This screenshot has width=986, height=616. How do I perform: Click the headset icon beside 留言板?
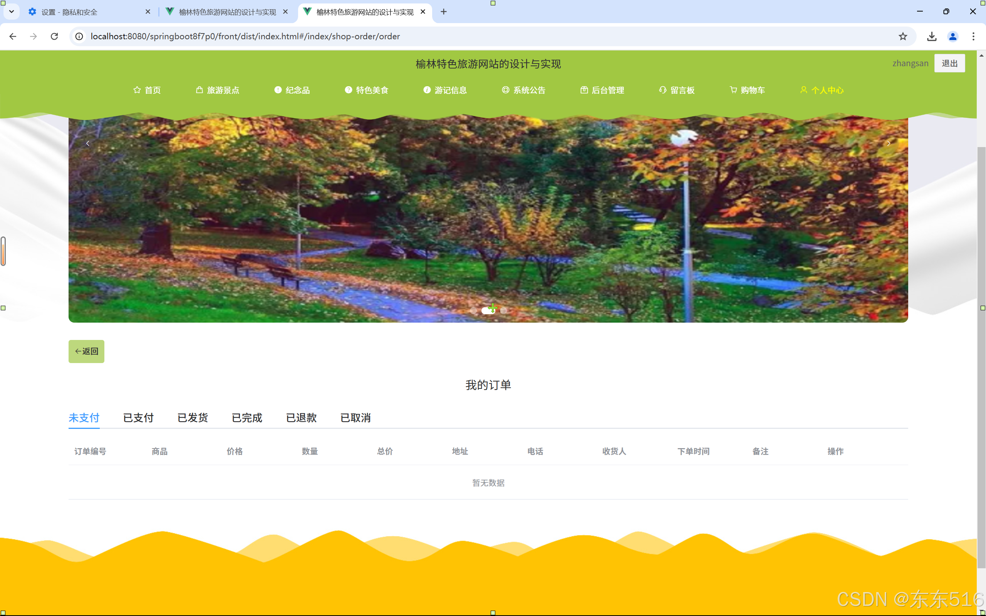[662, 90]
